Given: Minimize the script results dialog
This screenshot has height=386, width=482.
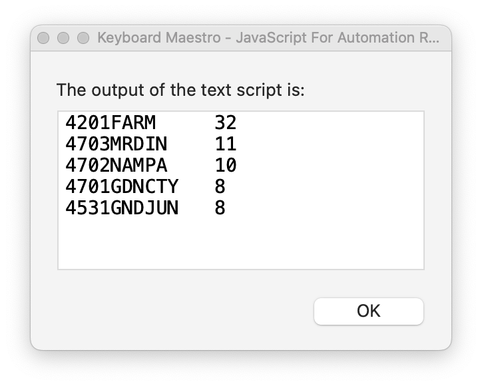Looking at the screenshot, I should [63, 38].
